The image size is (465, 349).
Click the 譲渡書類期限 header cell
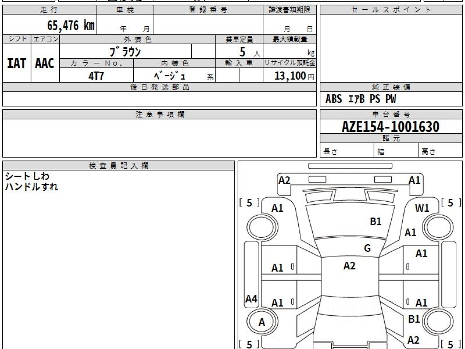tap(290, 10)
